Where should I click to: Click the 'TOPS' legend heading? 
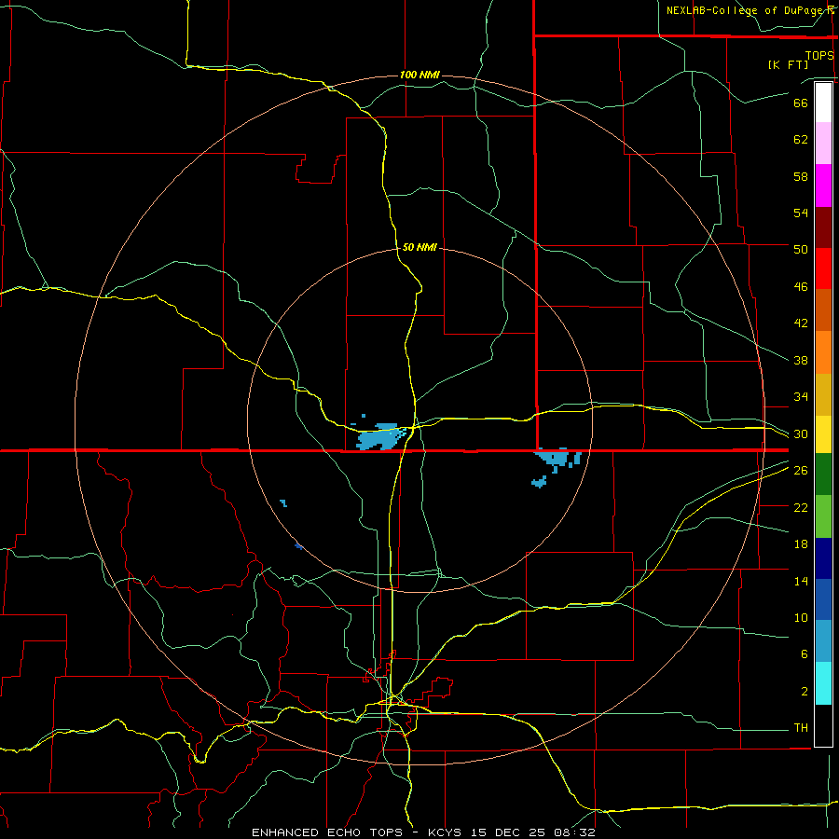tap(819, 56)
